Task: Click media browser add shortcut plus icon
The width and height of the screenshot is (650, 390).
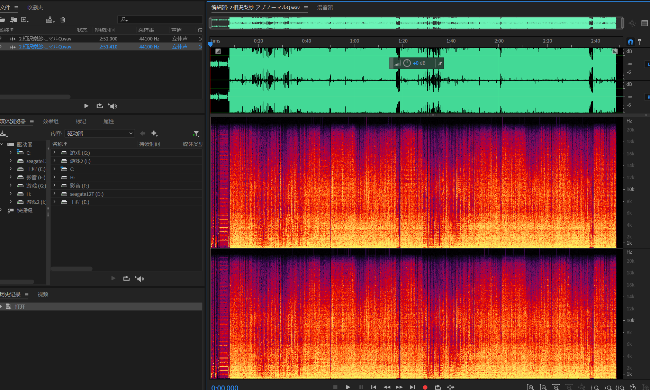Action: [154, 133]
